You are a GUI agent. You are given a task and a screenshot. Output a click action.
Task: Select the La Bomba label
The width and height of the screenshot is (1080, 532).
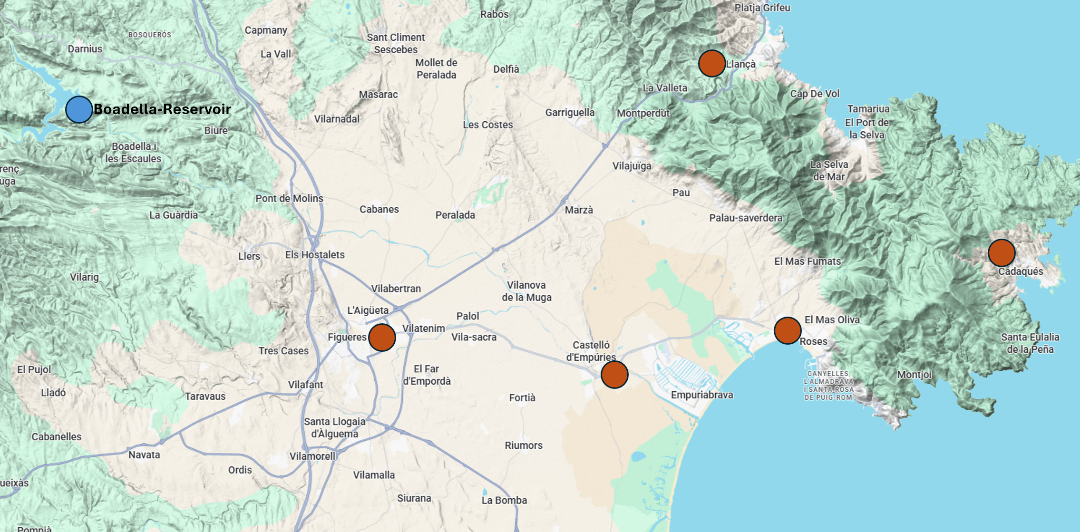pos(504,500)
